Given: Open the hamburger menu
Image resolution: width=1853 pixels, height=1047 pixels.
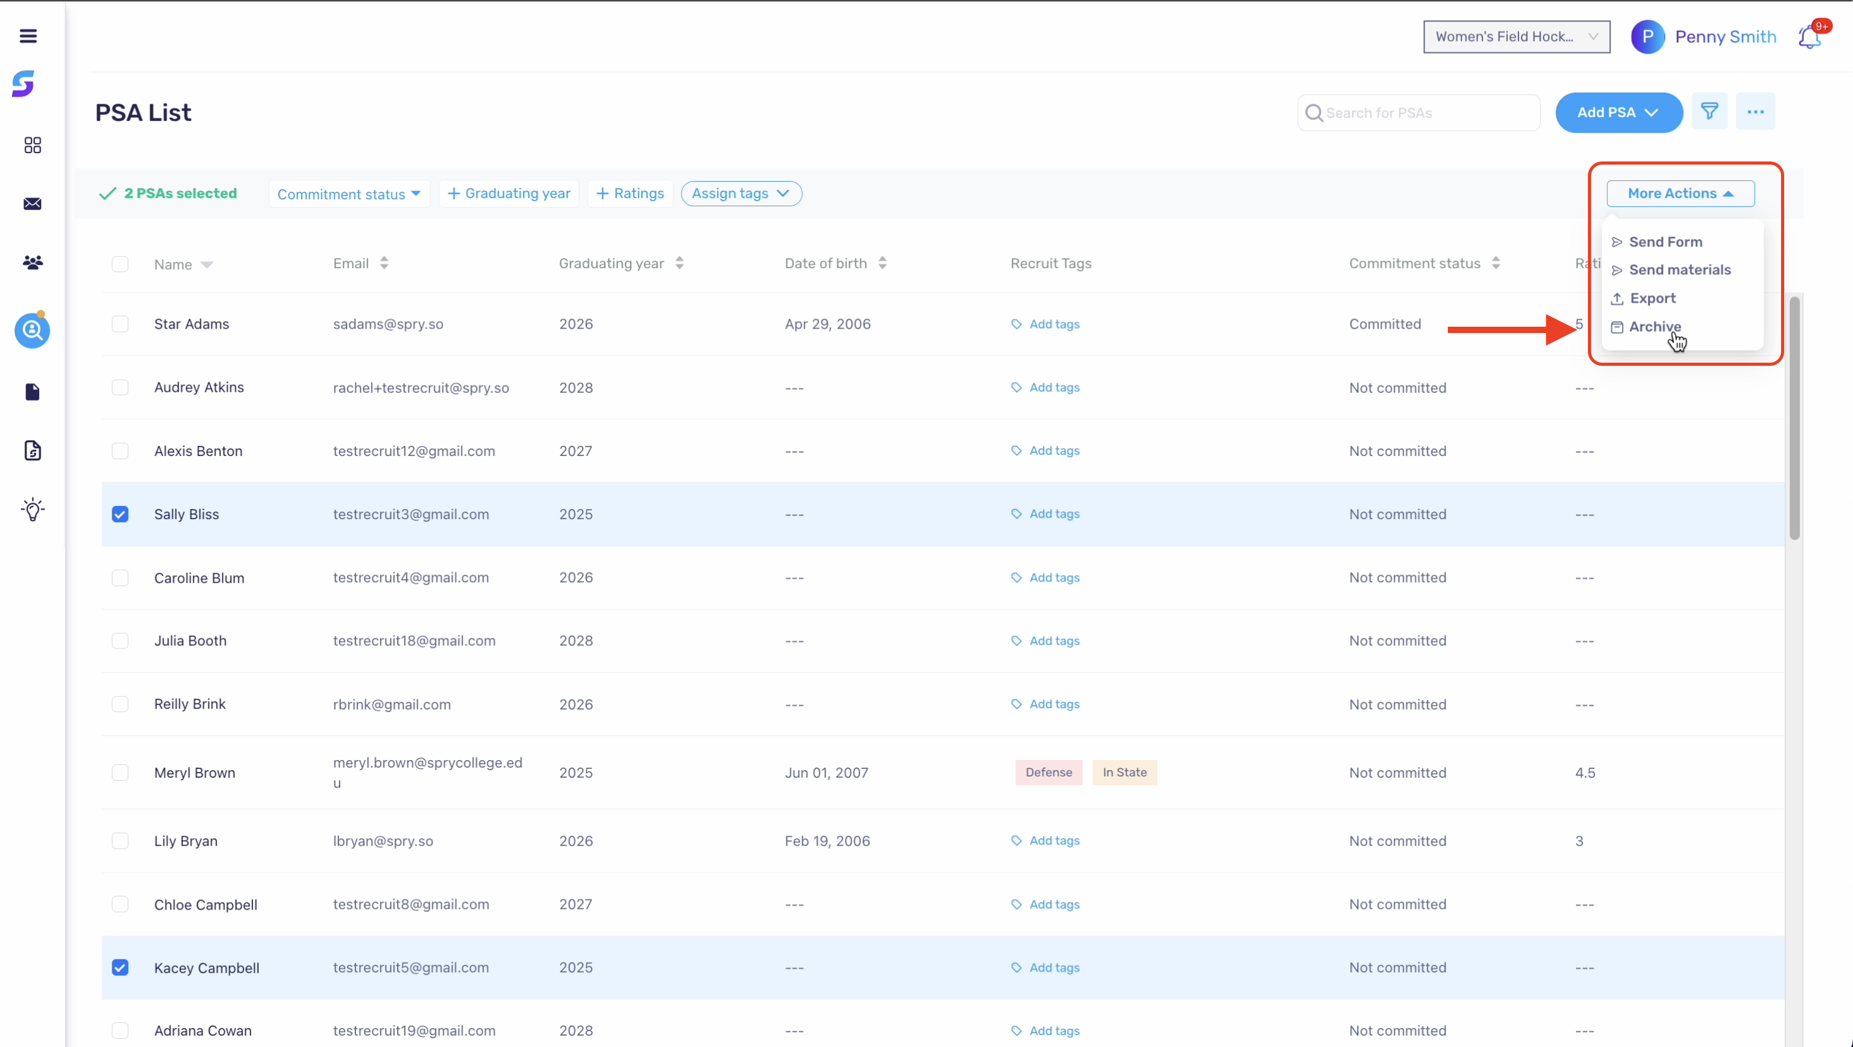Looking at the screenshot, I should [x=28, y=36].
